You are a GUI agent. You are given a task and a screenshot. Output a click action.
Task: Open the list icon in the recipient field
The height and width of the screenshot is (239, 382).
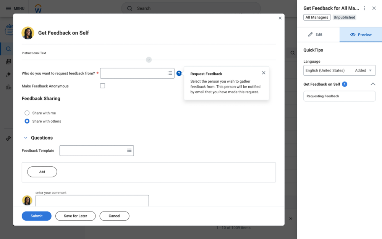tap(170, 73)
